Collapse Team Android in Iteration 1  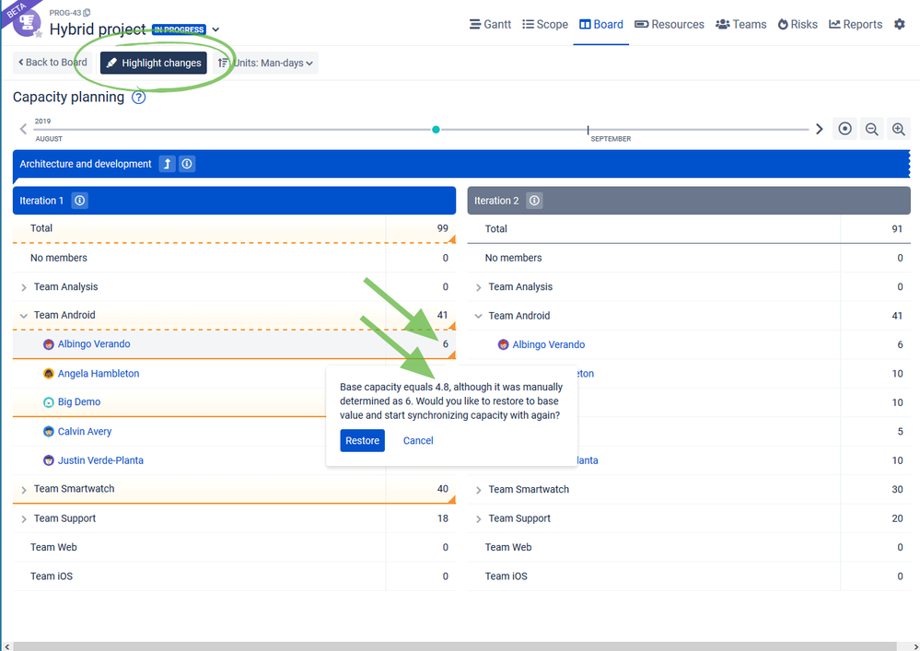(x=23, y=316)
